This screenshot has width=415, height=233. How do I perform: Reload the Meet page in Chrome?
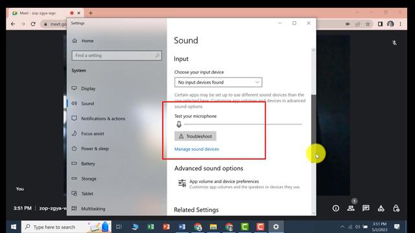click(33, 24)
